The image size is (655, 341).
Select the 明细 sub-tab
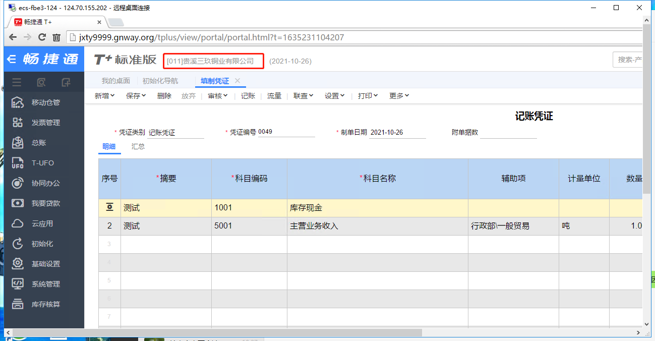[109, 146]
